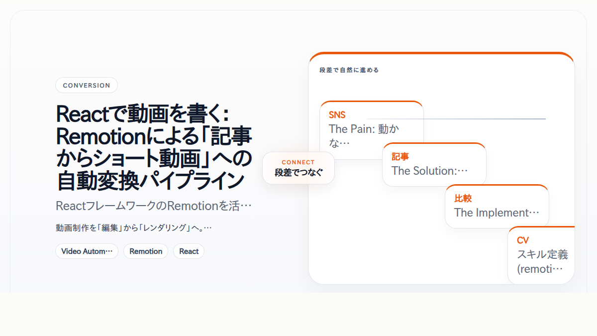Open the React tag
Image resolution: width=597 pixels, height=336 pixels.
189,251
